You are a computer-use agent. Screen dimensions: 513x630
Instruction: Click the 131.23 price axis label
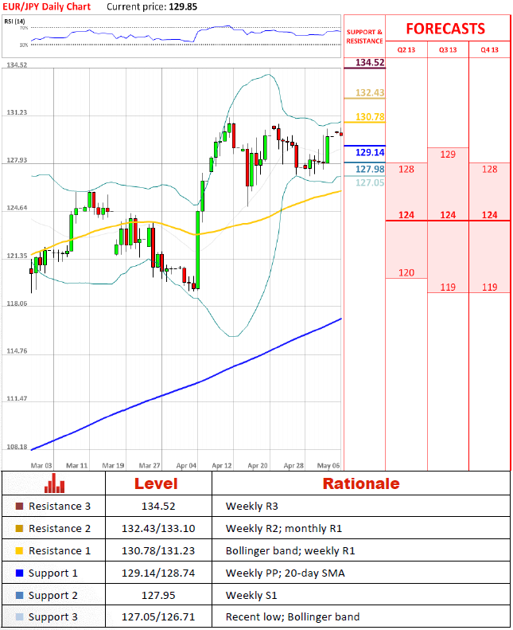pyautogui.click(x=17, y=112)
